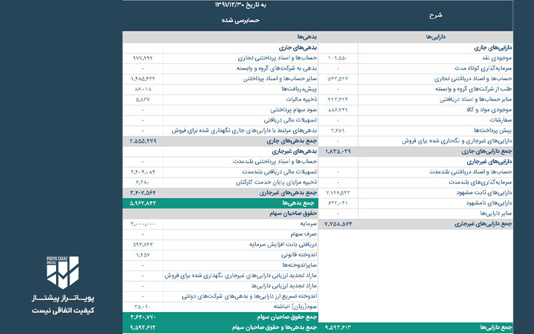Click the ذخیره مزایای پایان خدمت کارکنان label

pos(276,182)
